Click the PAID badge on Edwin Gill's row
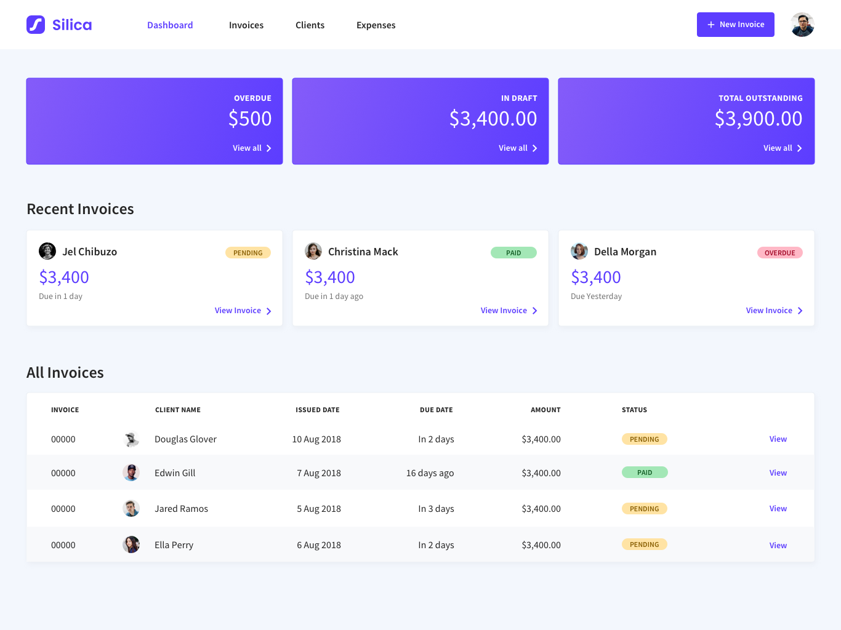Viewport: 841px width, 630px height. click(x=645, y=472)
